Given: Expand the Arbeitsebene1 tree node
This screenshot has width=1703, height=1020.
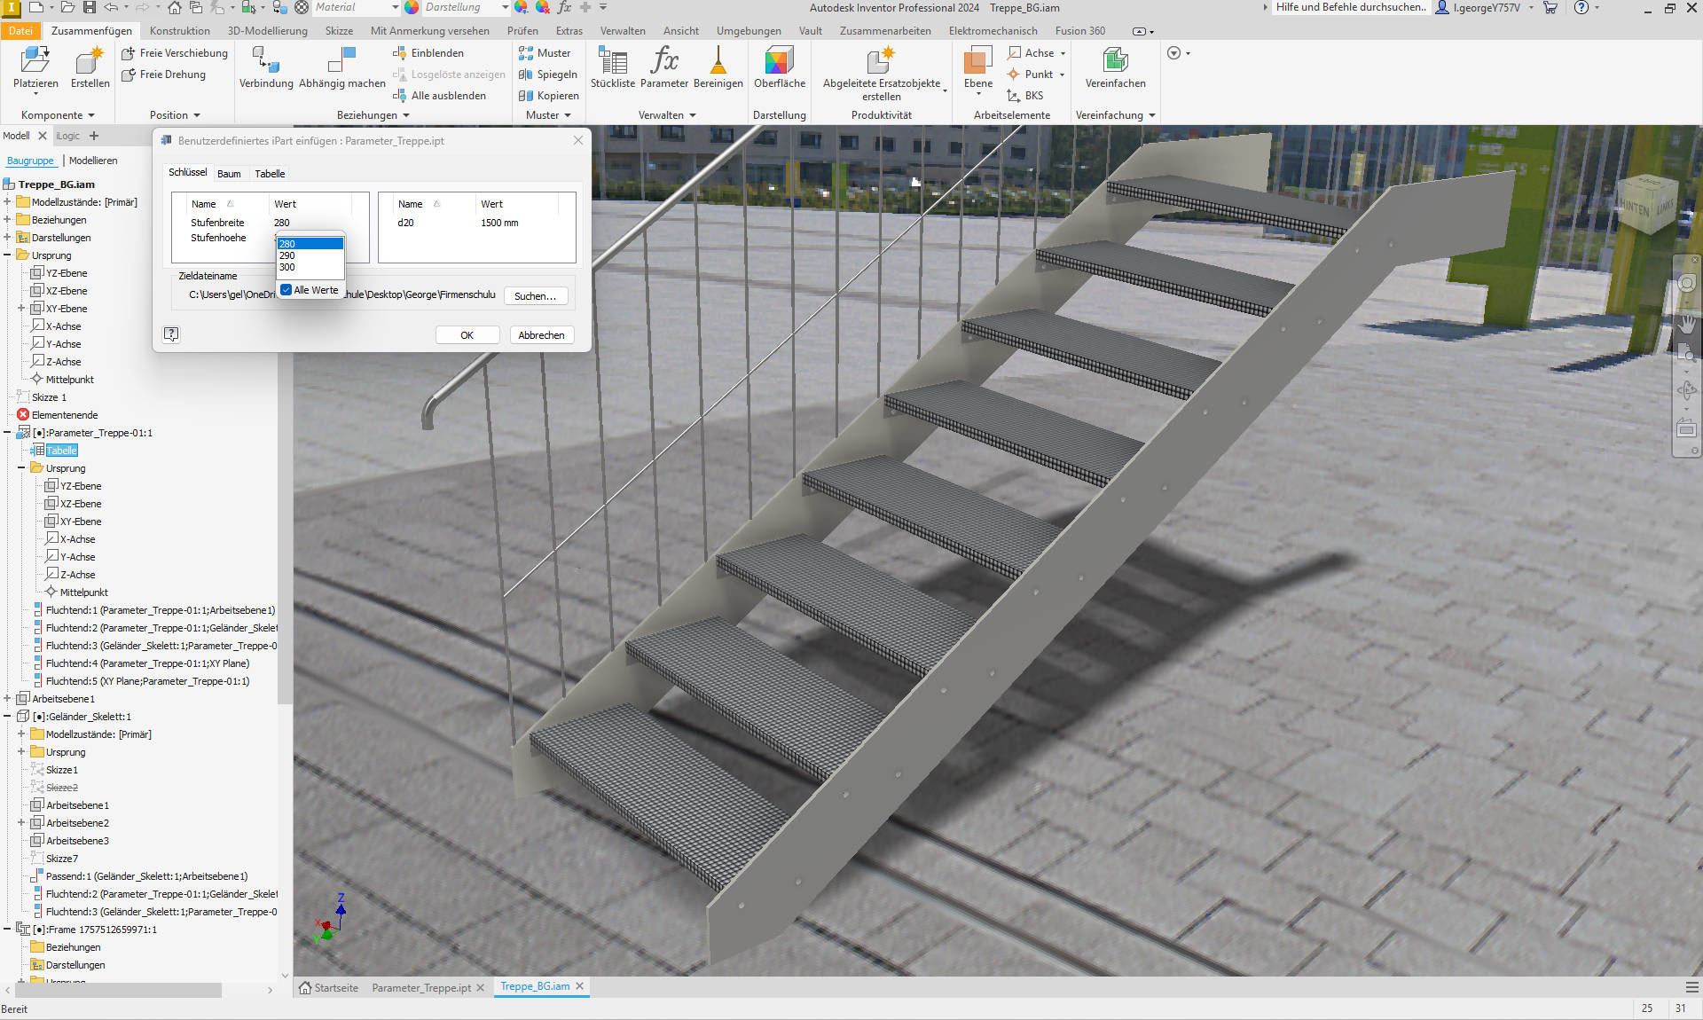Looking at the screenshot, I should click(7, 699).
